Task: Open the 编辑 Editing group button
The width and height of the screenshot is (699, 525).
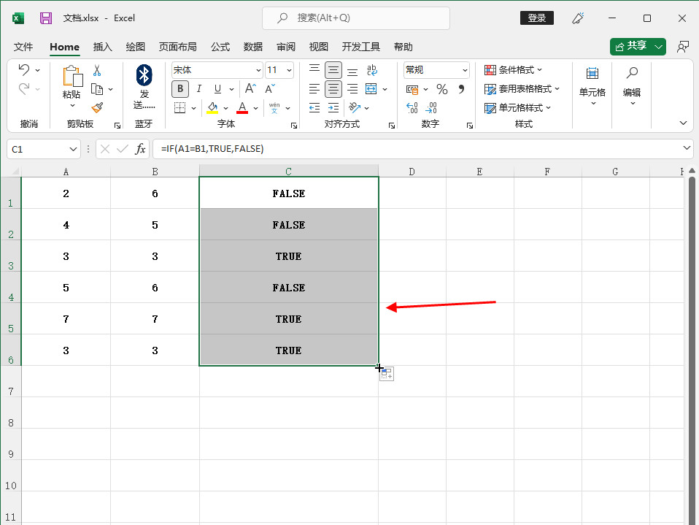Action: [632, 86]
